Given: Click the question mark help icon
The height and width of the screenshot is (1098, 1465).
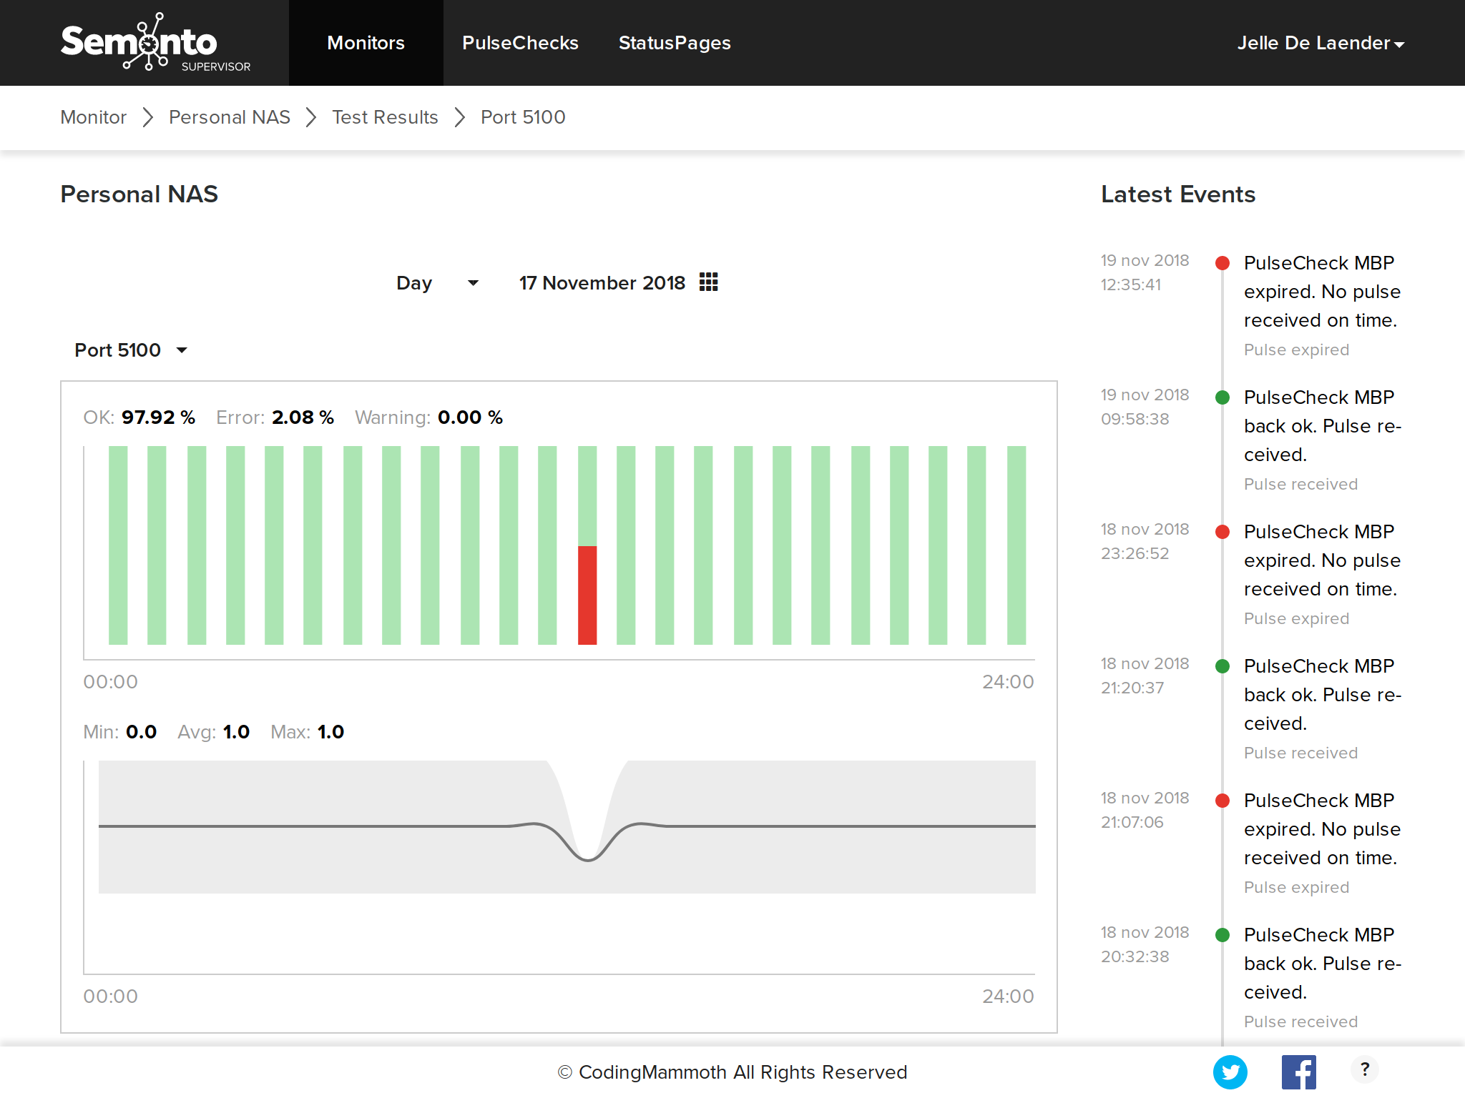Looking at the screenshot, I should coord(1365,1069).
